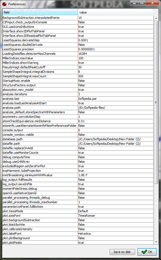
Task: Close the Preferences window
Action: click(x=152, y=3)
